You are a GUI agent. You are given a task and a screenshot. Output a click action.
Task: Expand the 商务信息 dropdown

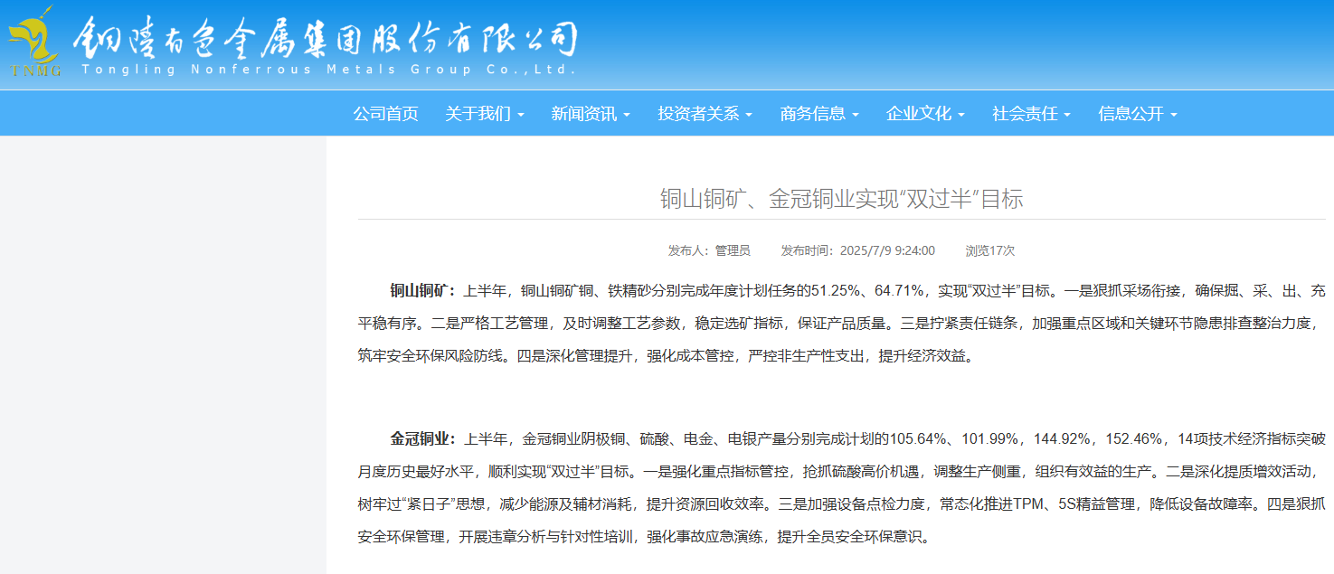(x=819, y=114)
